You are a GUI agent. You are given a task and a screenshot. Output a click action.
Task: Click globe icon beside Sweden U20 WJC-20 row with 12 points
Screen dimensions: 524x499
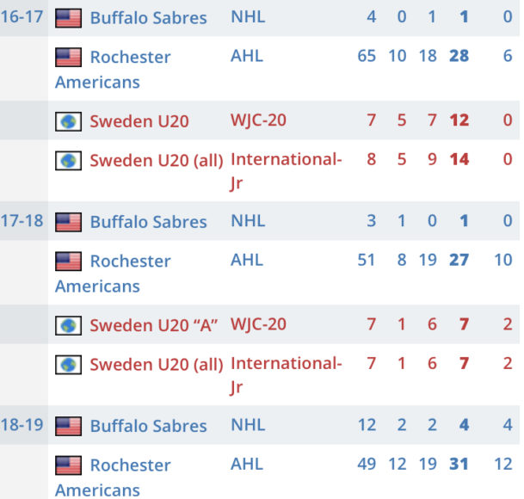[68, 120]
